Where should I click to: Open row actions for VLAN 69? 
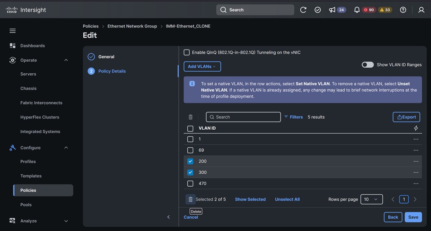pyautogui.click(x=416, y=150)
